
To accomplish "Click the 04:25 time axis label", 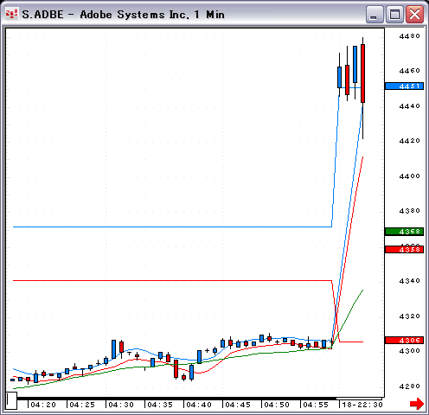I will (x=82, y=405).
